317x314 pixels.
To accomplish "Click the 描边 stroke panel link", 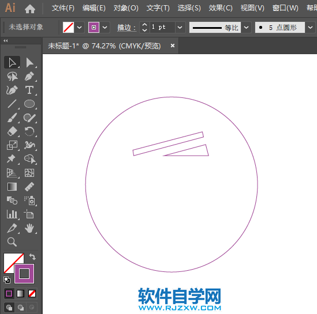I will click(126, 28).
